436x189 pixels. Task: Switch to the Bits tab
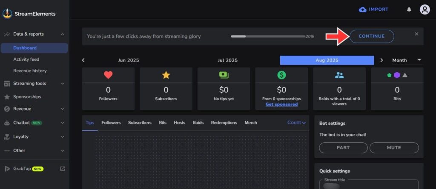pyautogui.click(x=163, y=123)
